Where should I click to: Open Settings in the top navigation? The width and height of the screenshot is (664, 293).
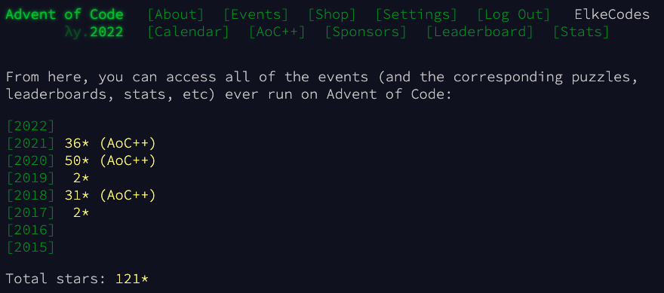pos(417,15)
